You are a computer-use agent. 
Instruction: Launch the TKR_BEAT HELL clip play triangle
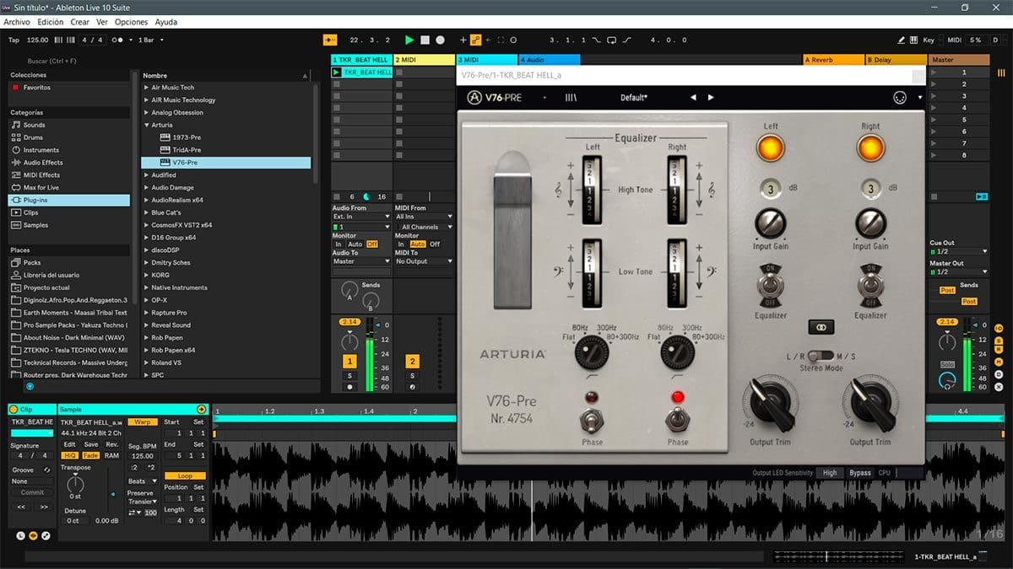(337, 72)
